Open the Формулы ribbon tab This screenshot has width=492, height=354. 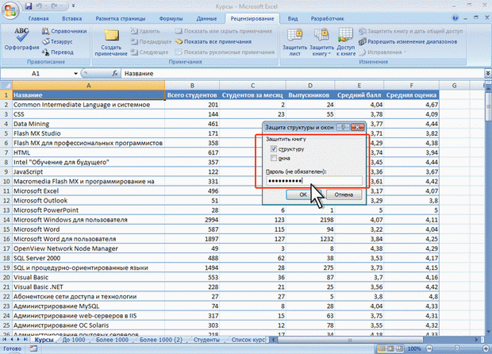tap(171, 18)
